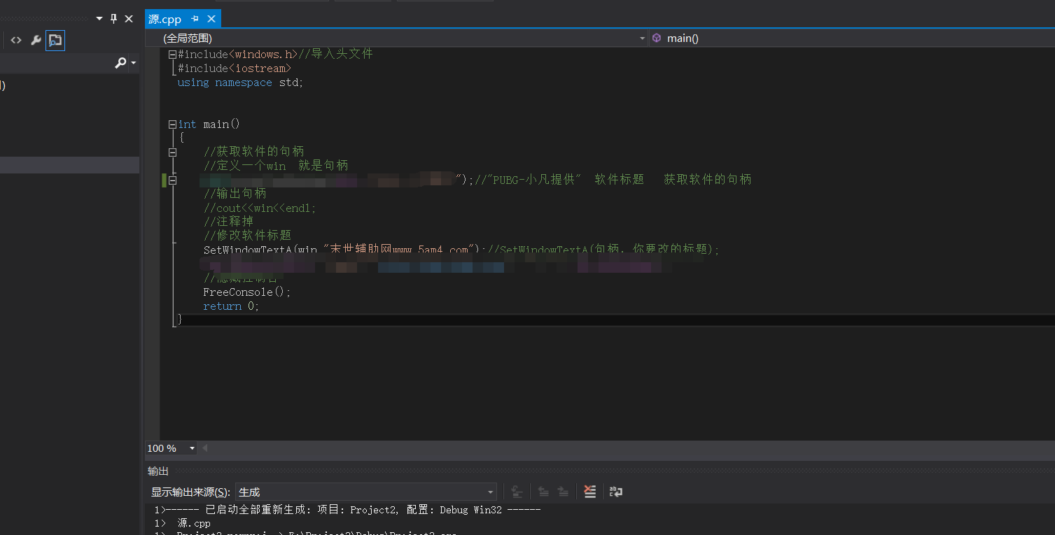Click the 已启动全部重新生成 output line
Viewport: 1055px width, 535px height.
pyautogui.click(x=347, y=510)
